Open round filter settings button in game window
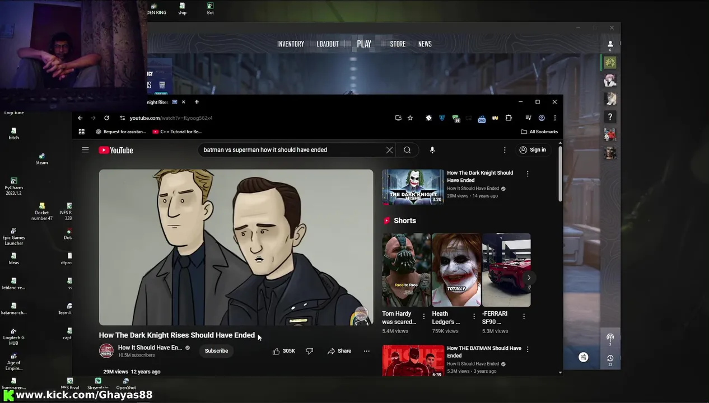Viewport: 709px width, 403px height. tap(583, 357)
